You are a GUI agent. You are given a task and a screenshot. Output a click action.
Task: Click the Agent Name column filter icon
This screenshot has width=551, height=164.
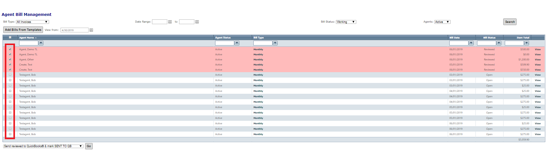point(41,43)
